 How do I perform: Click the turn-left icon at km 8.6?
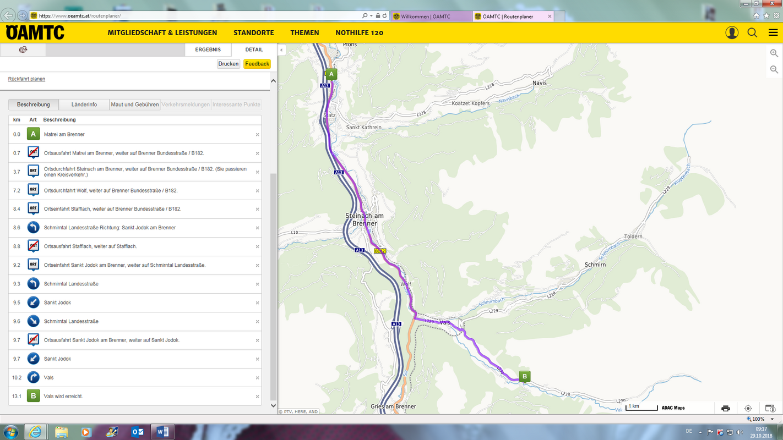[x=33, y=228]
